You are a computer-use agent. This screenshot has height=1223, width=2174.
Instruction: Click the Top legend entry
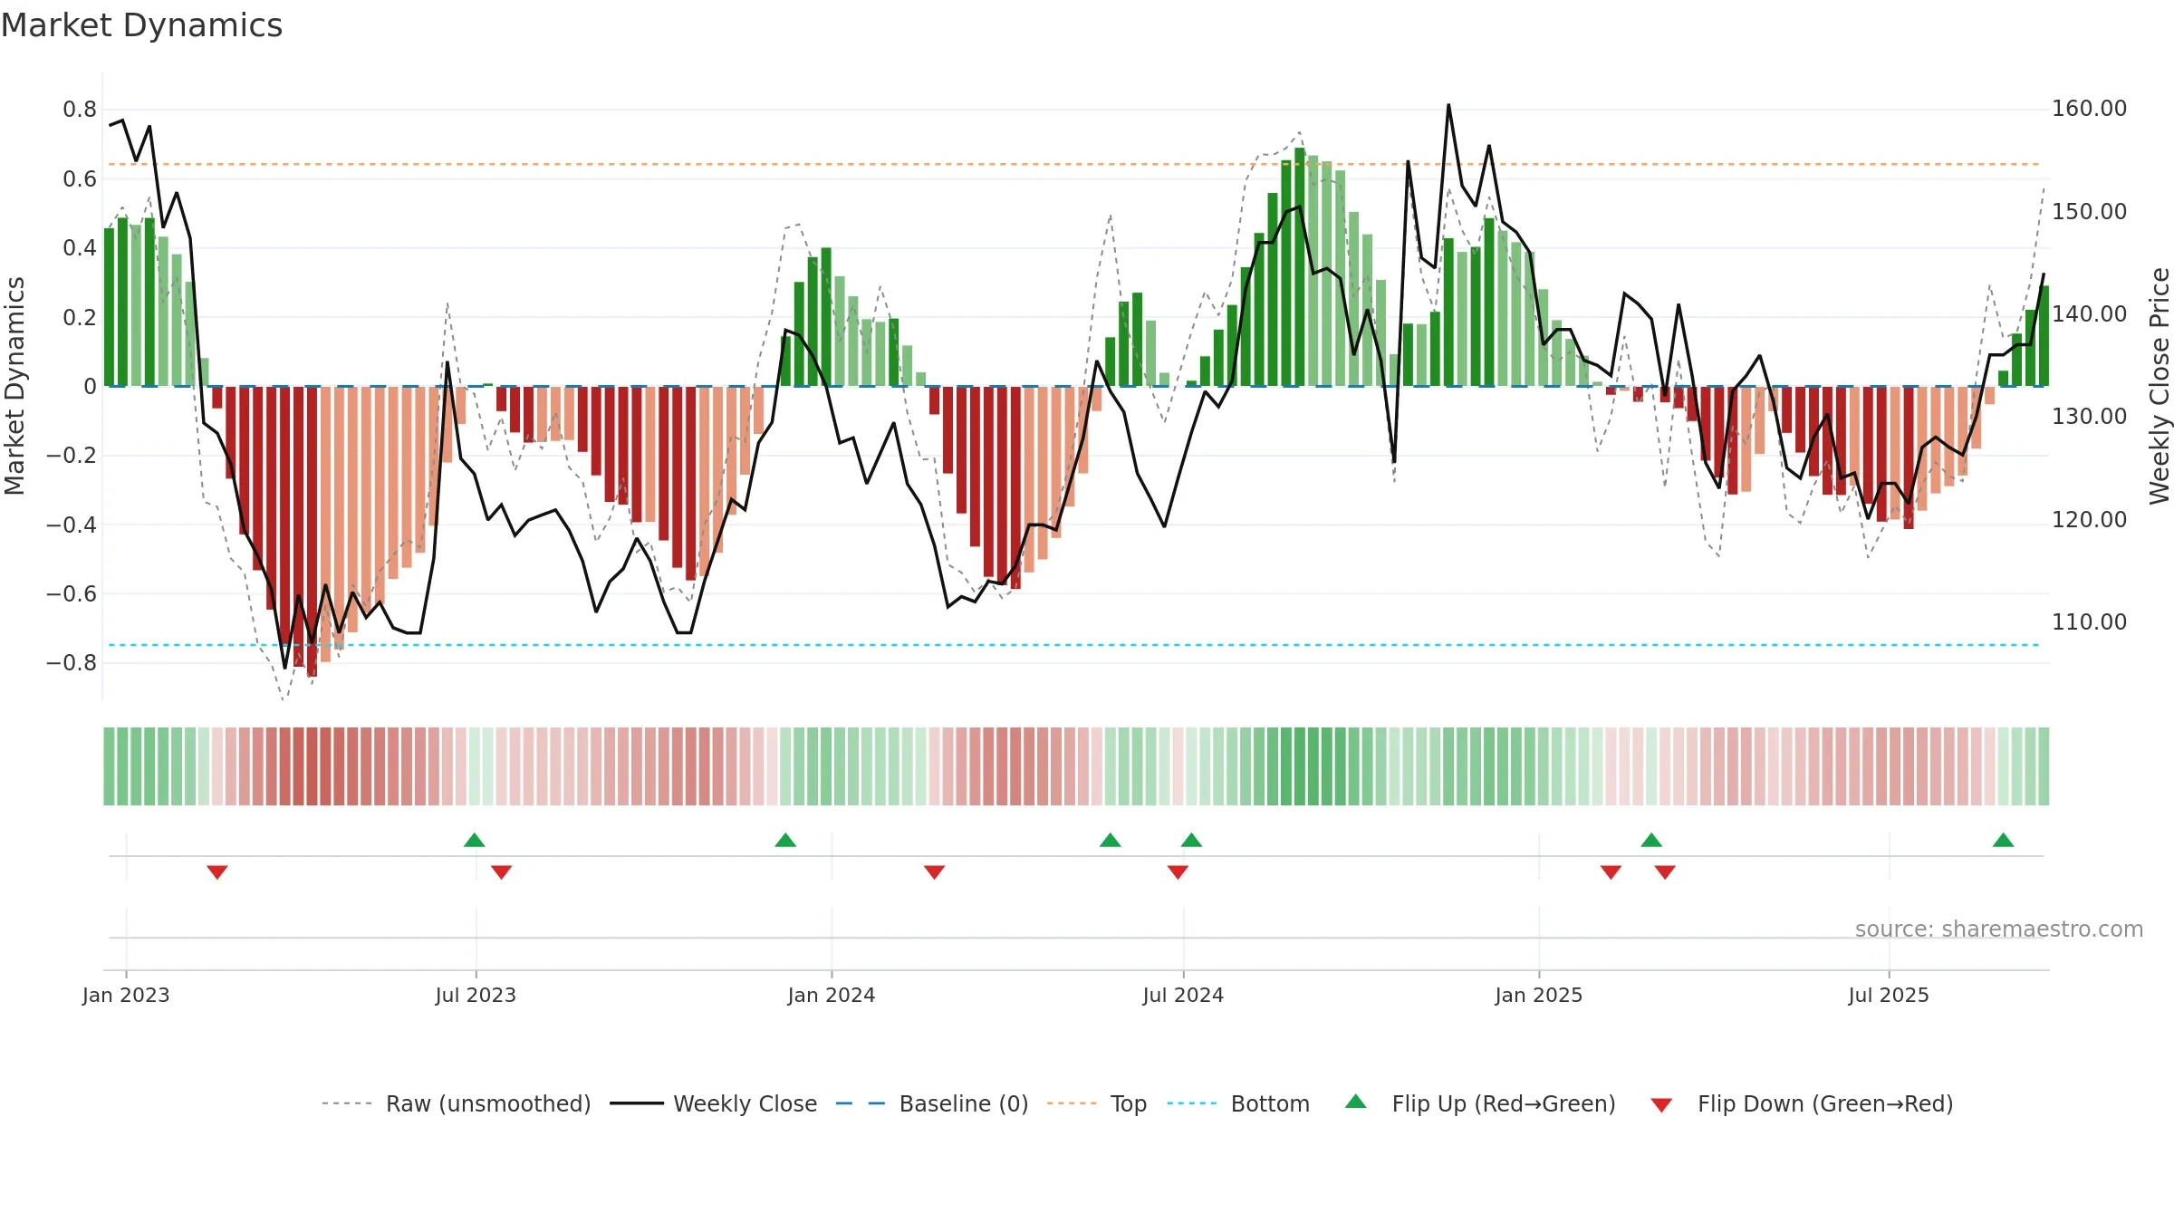[1097, 1103]
